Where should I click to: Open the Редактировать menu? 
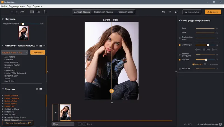(17, 6)
